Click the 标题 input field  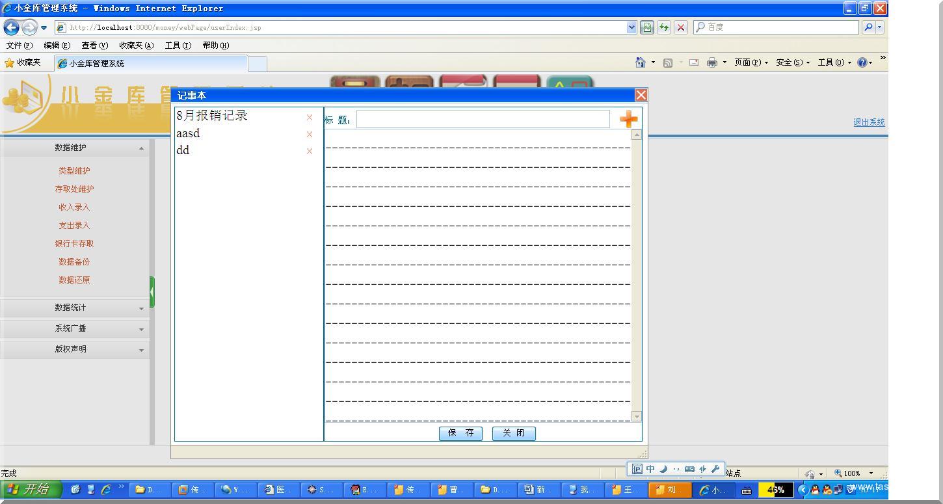tap(483, 119)
